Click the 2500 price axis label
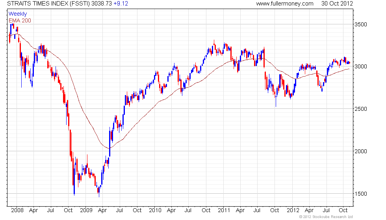This screenshot has width=386, height=220. [x=361, y=109]
